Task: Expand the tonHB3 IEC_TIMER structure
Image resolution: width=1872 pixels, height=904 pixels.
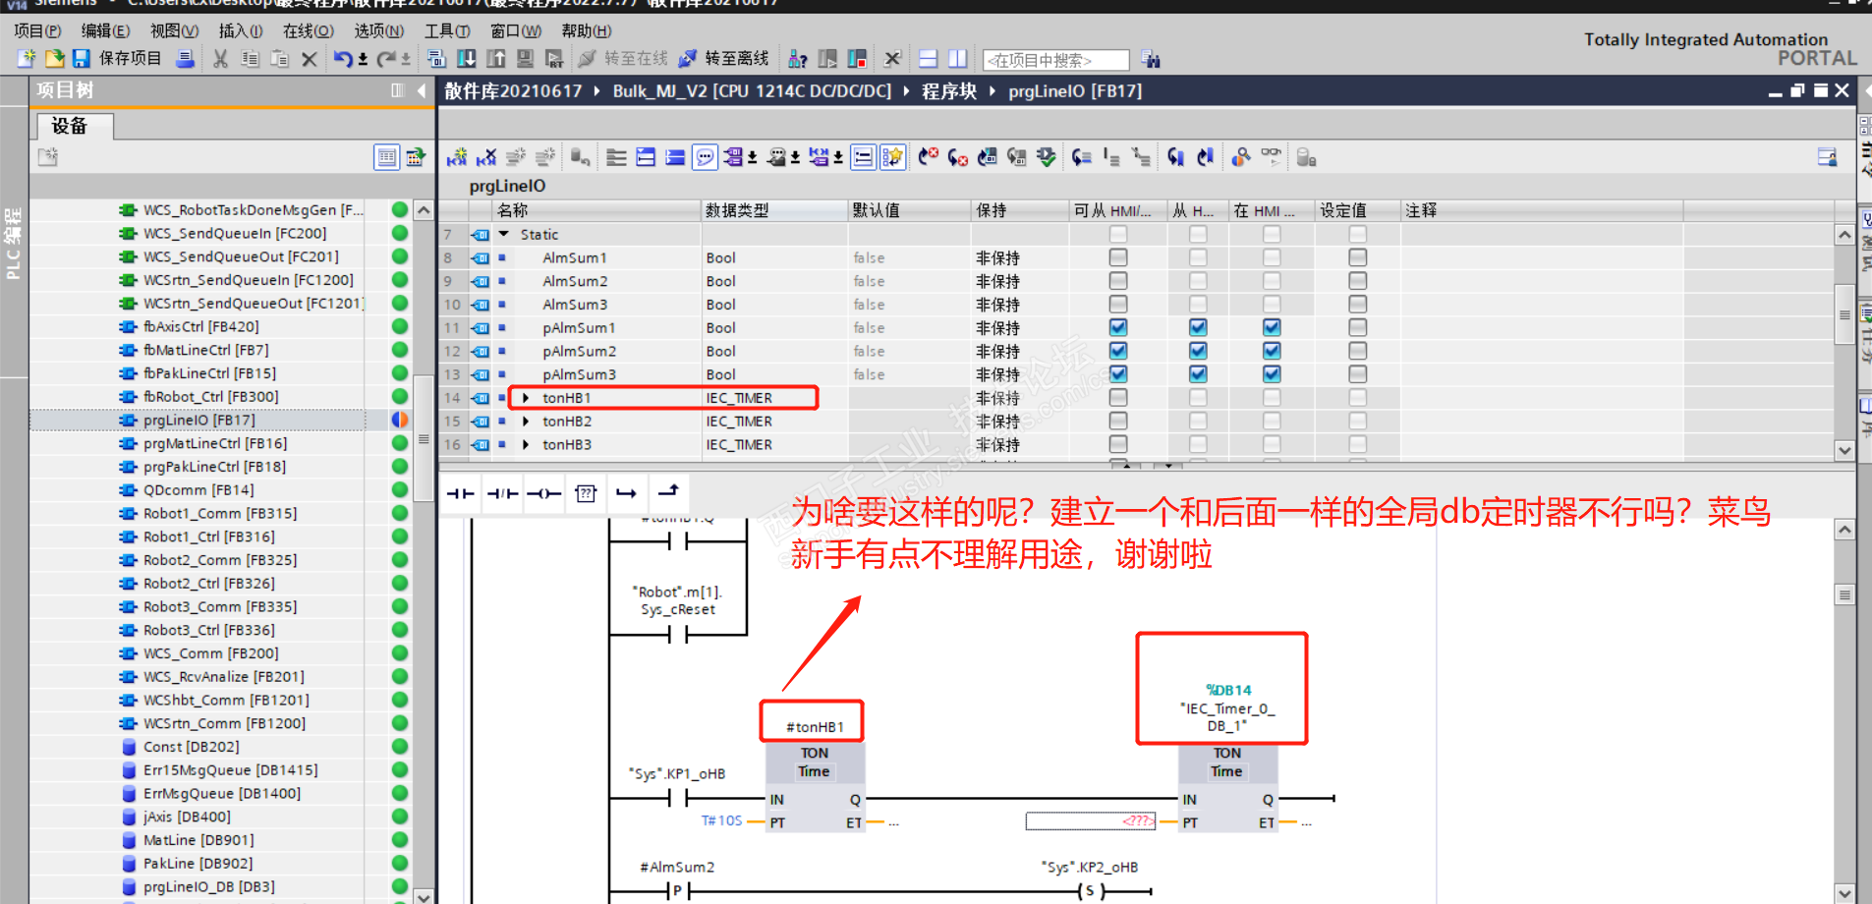Action: [x=526, y=445]
